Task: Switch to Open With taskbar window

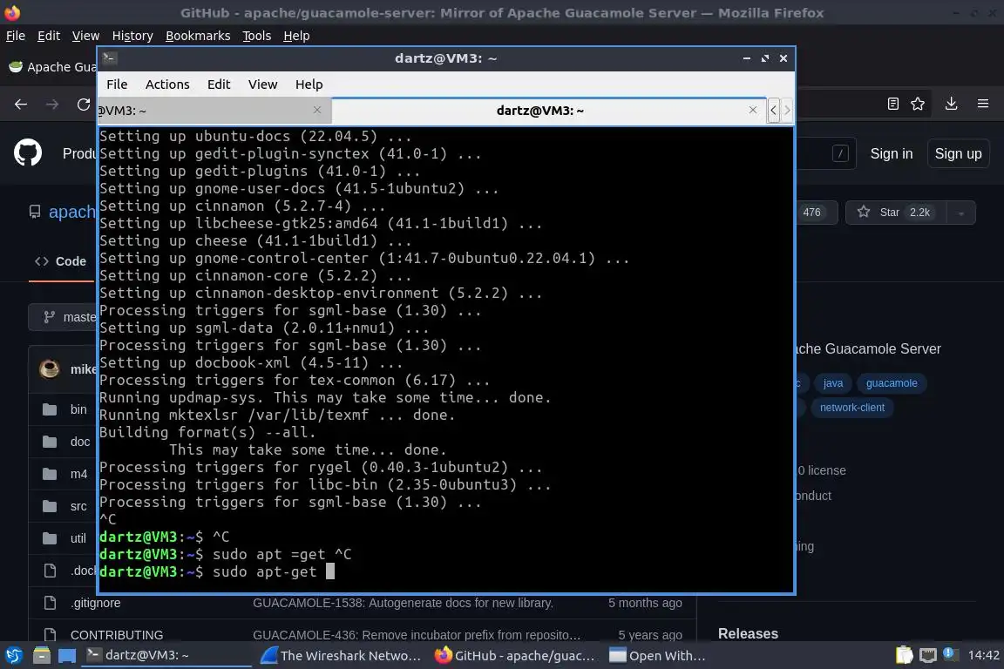Action: [x=658, y=656]
